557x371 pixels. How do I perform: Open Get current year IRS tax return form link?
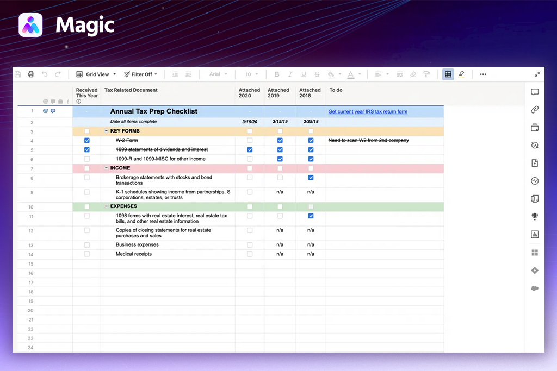(368, 112)
